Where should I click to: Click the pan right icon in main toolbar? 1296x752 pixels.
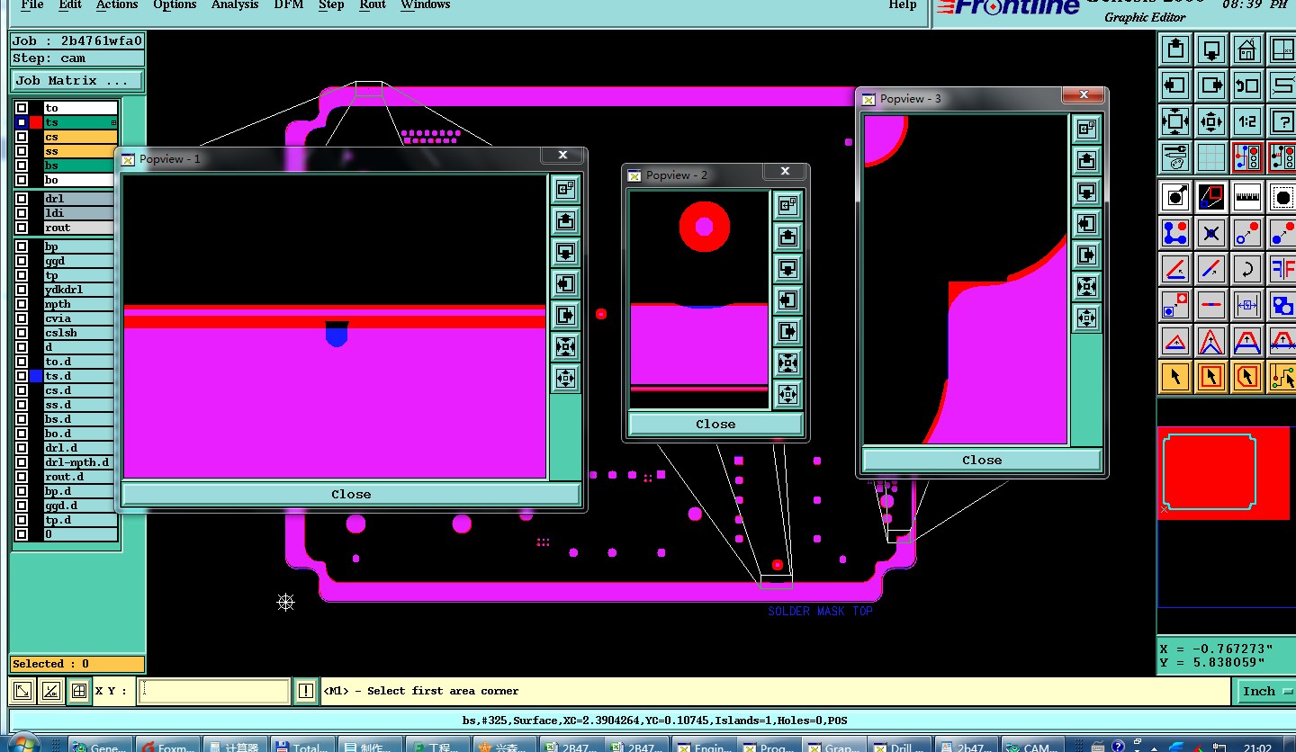(1211, 85)
